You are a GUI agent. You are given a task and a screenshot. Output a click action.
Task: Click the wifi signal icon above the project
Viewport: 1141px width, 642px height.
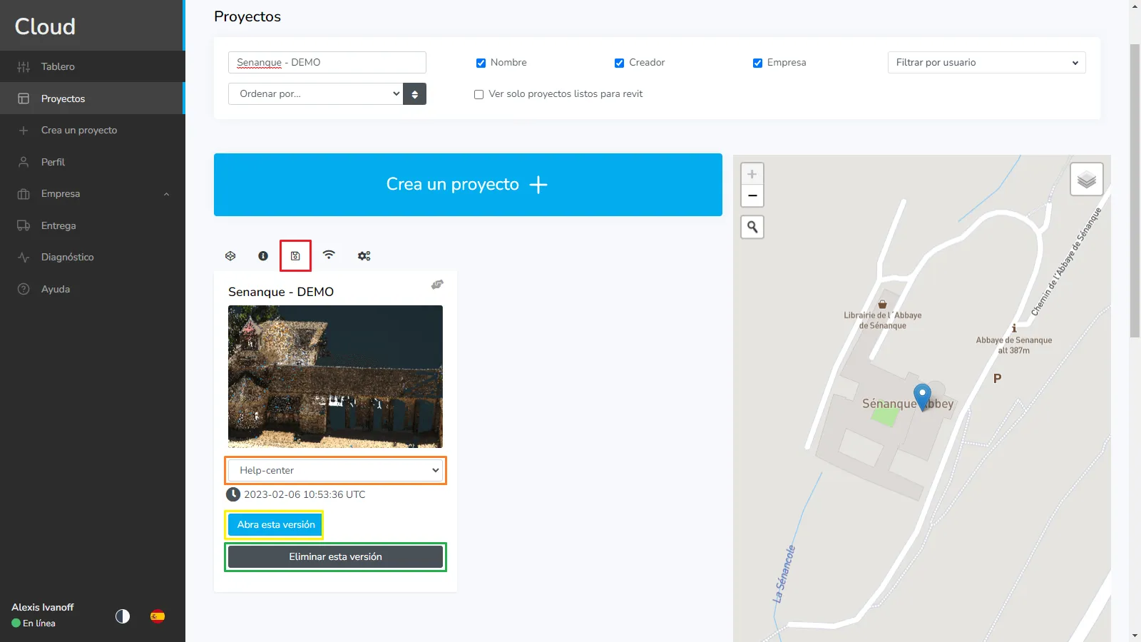[329, 255]
